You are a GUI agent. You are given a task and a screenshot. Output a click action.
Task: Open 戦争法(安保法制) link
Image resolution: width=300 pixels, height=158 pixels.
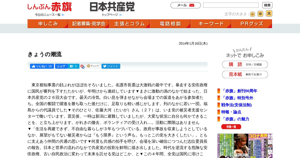(236, 105)
